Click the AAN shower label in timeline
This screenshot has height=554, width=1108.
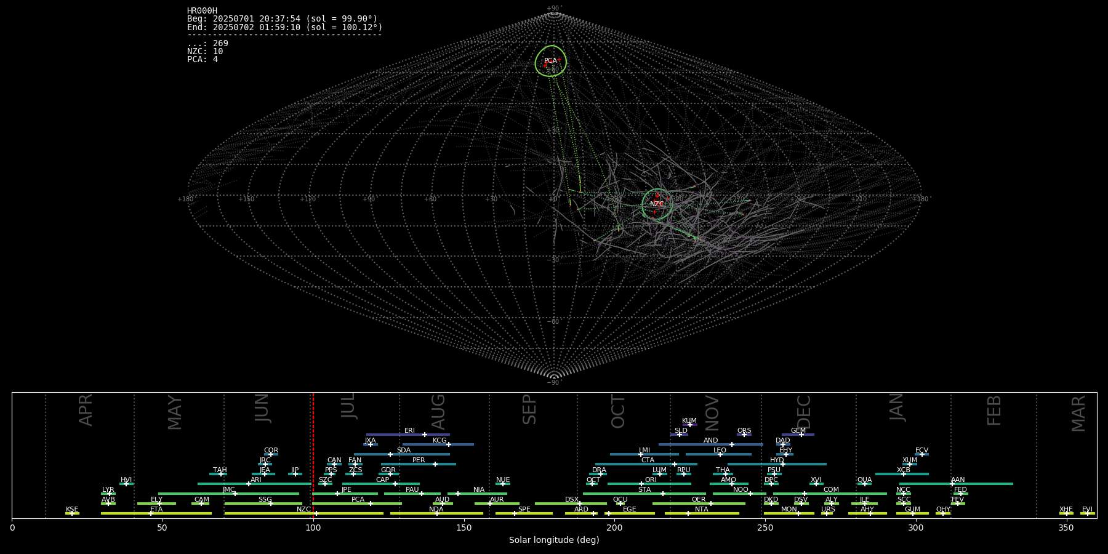click(x=958, y=480)
